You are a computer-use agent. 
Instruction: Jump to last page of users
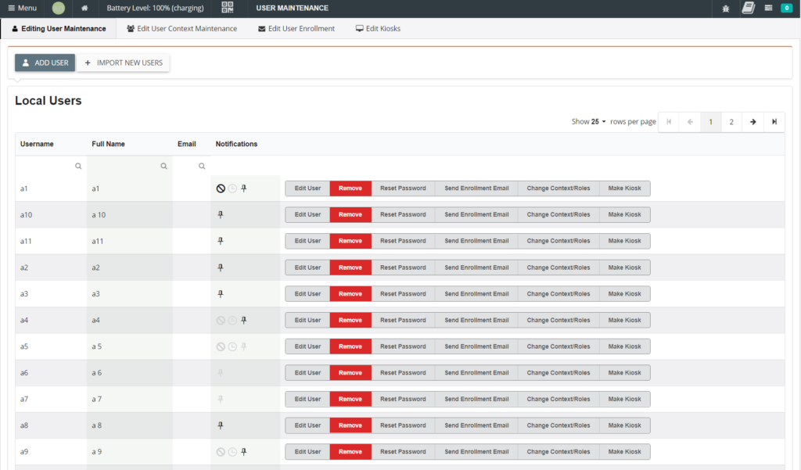[x=774, y=121]
